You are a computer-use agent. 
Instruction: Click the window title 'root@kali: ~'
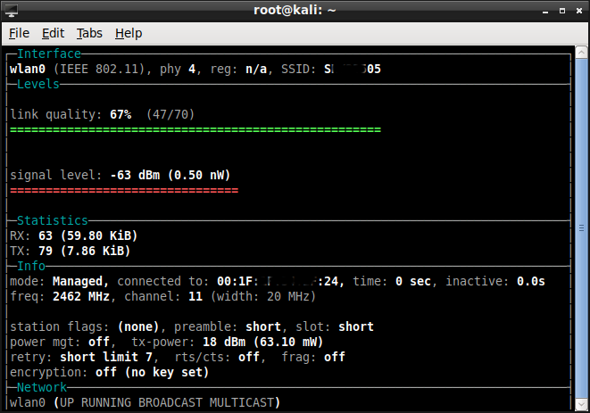pos(295,10)
